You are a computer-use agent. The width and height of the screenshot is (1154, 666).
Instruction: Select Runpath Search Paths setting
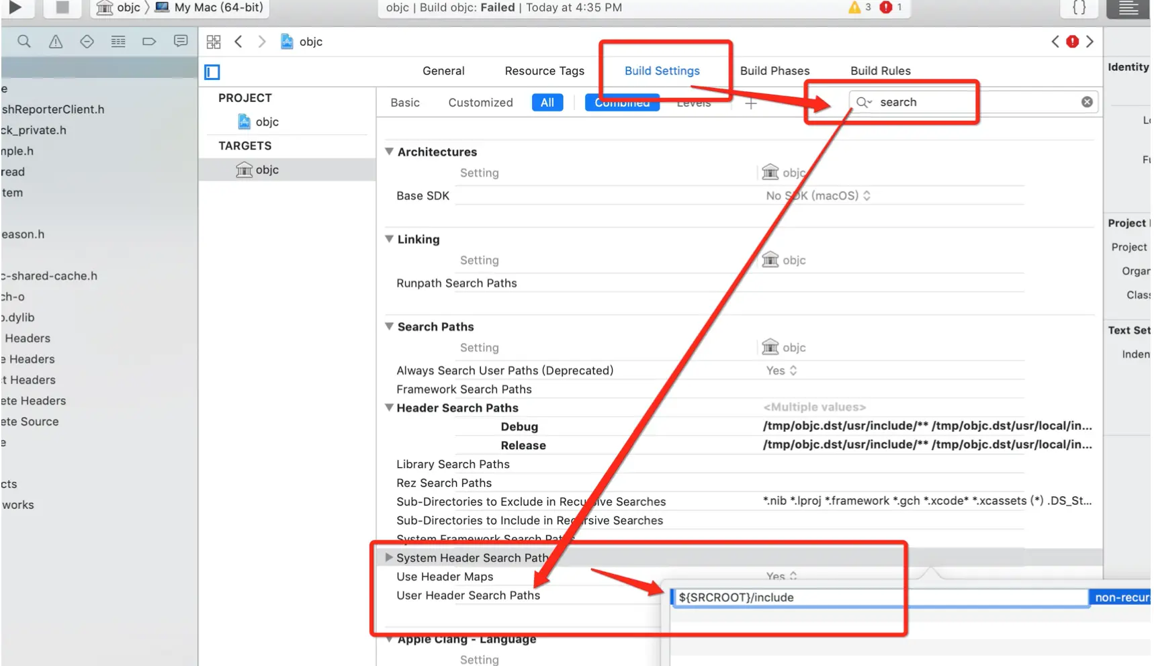click(x=456, y=283)
